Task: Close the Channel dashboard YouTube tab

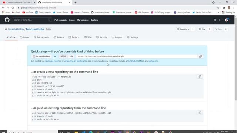Action: tap(34, 3)
